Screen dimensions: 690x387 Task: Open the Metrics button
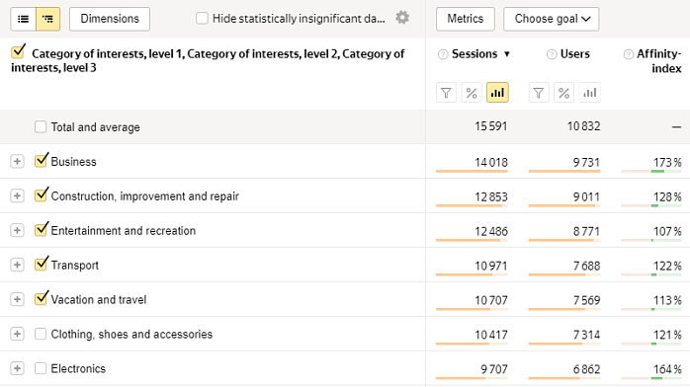pyautogui.click(x=466, y=19)
